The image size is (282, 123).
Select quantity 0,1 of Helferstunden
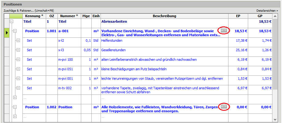coord(86,42)
